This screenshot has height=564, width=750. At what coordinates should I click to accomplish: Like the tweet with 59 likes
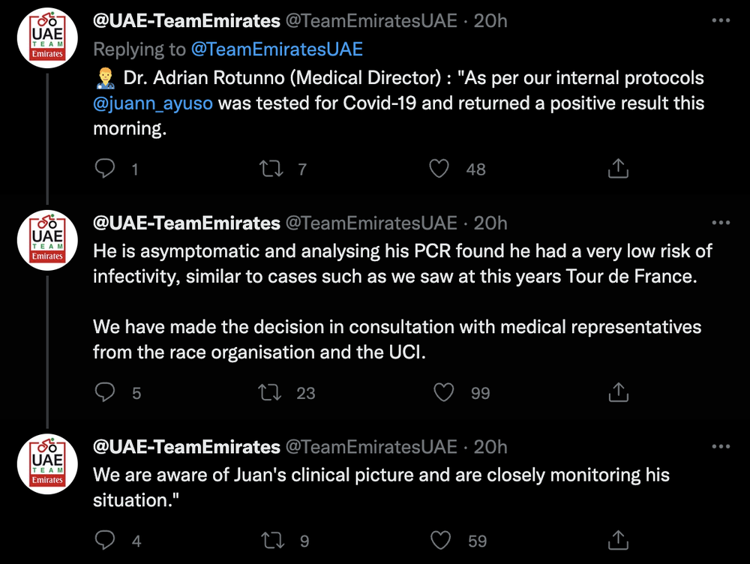click(440, 540)
